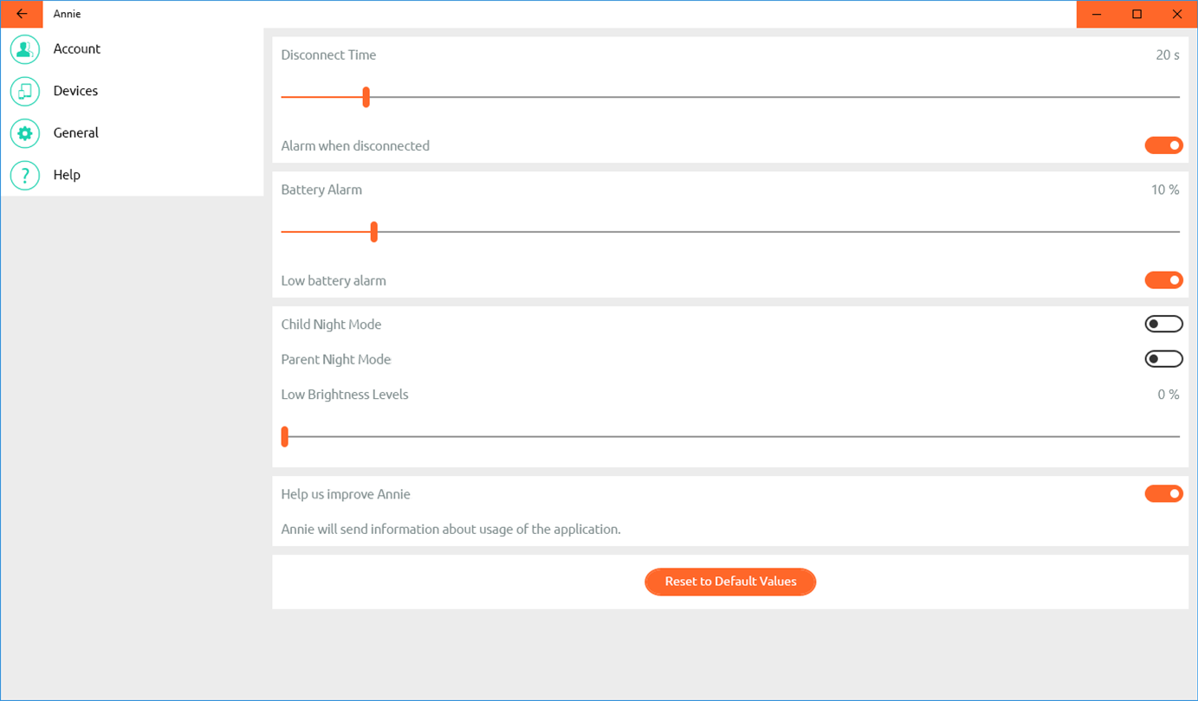Select Devices in the sidebar
The image size is (1198, 701).
(x=75, y=91)
